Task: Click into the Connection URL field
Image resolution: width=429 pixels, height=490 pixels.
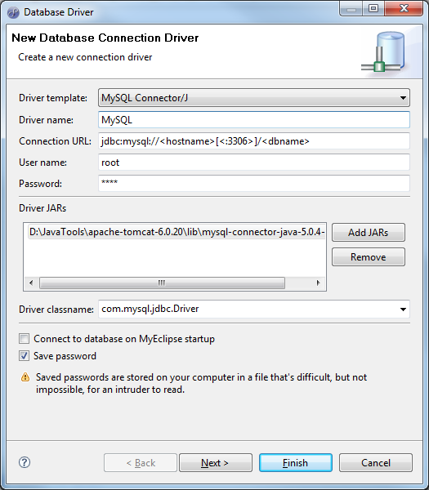Action: point(254,141)
